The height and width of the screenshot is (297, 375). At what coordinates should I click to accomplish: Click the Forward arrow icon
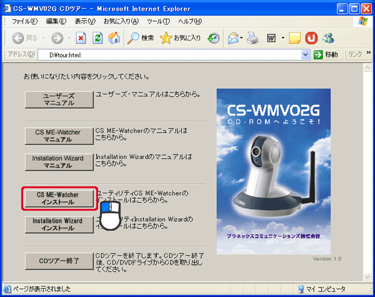57,38
